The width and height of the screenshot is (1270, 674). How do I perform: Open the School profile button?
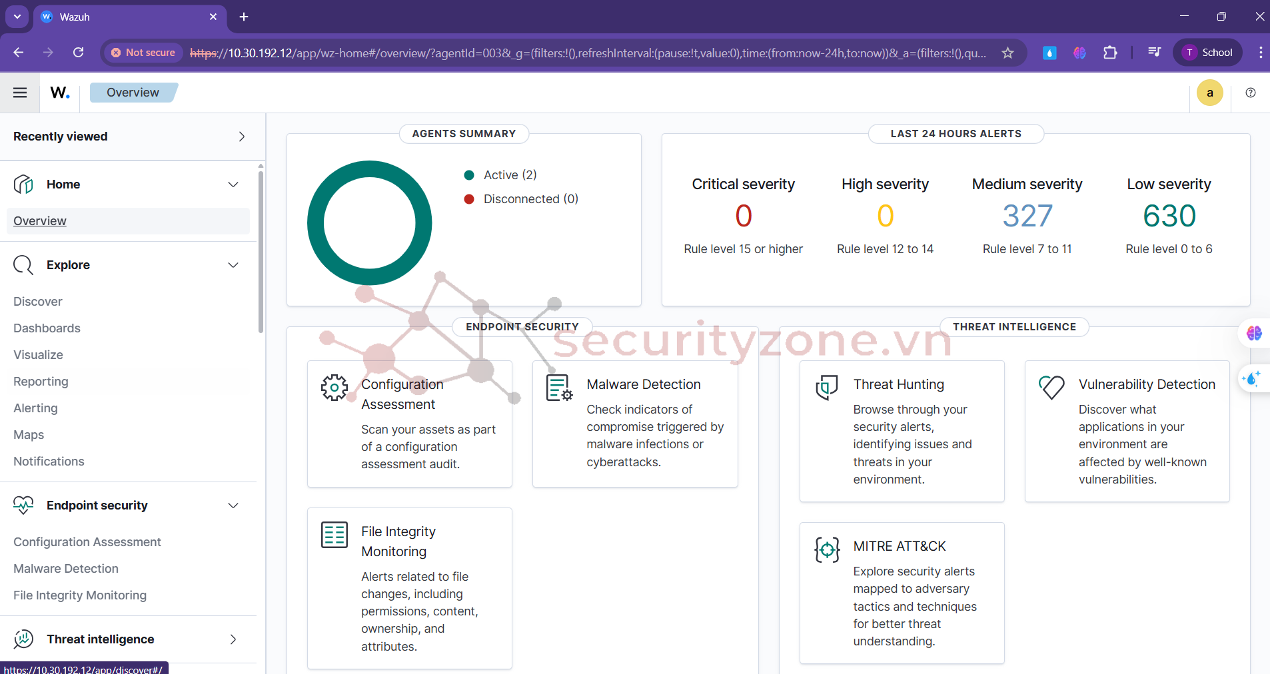1207,53
